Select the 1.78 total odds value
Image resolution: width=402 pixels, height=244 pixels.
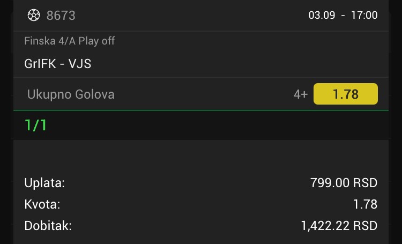(366, 204)
